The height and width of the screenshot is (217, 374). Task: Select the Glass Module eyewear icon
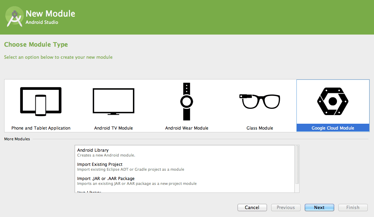pos(260,100)
